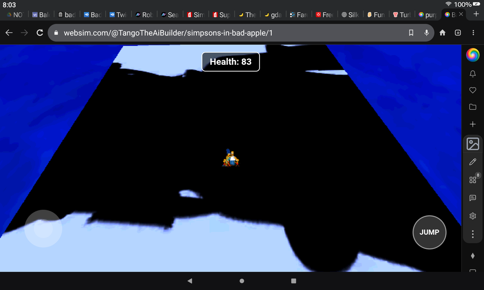Screen dimensions: 484x290
Task: Switch to the 'Fun' tab
Action: point(376,15)
